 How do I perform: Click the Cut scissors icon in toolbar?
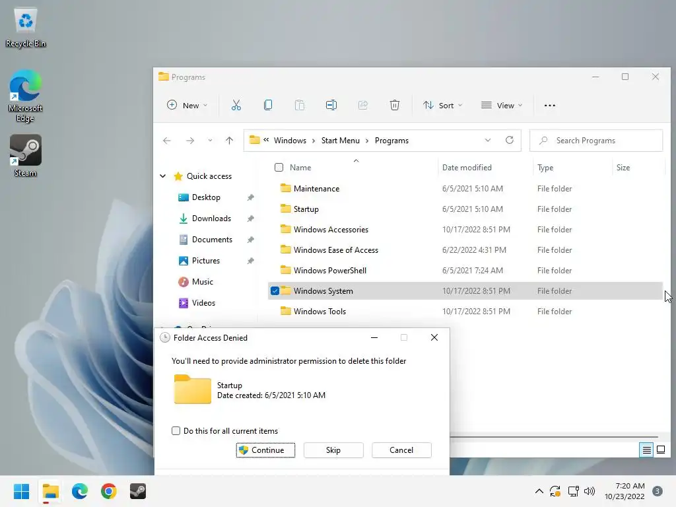[236, 105]
